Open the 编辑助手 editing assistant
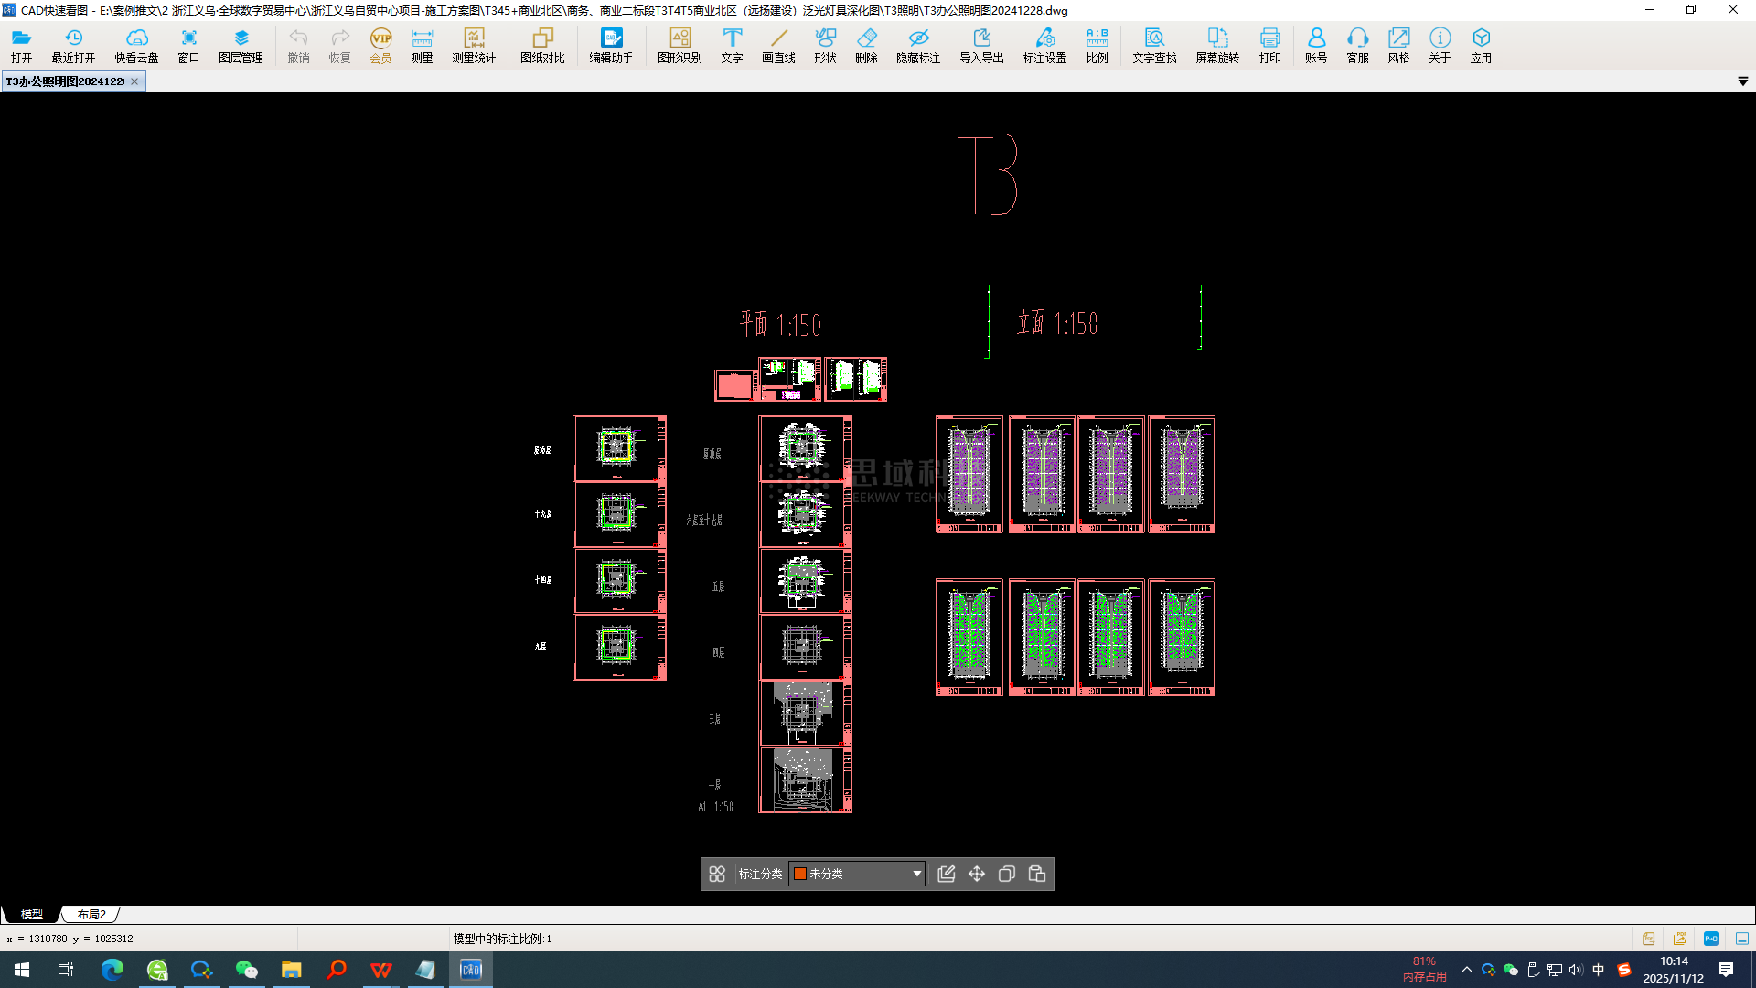The image size is (1756, 988). coord(611,45)
